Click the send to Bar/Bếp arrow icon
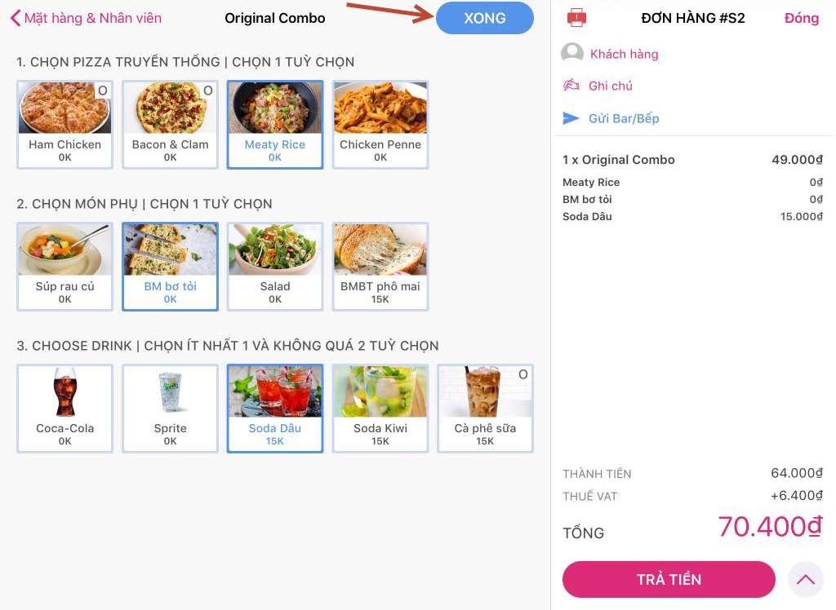836x610 pixels. 571,118
